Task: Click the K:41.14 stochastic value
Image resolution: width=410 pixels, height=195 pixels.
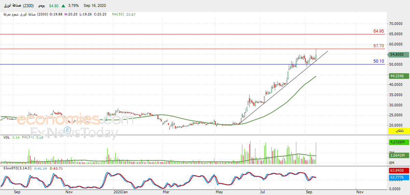Action: (x=41, y=168)
